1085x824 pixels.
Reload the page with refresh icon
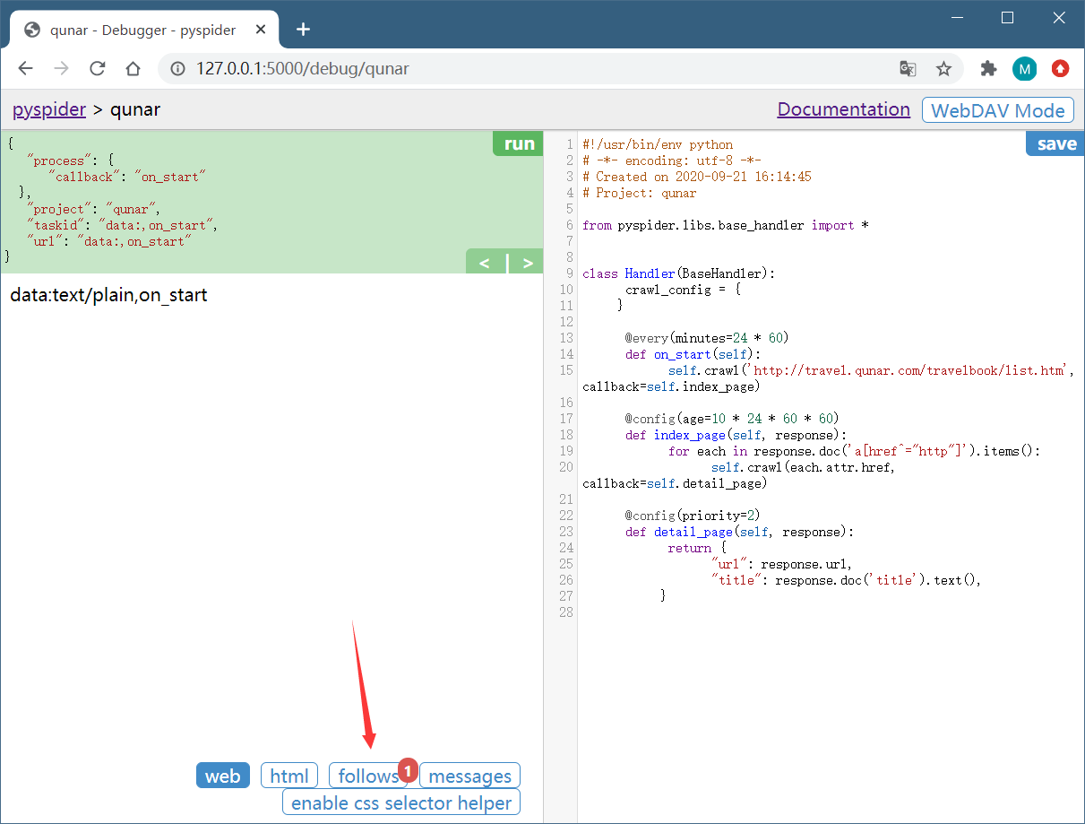click(97, 69)
